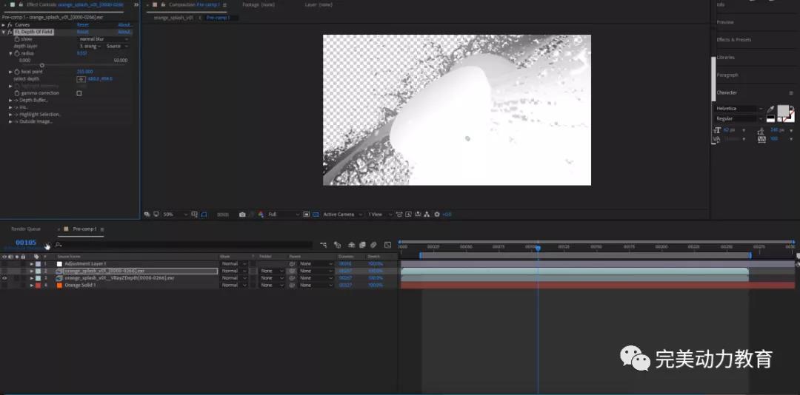The height and width of the screenshot is (395, 800).
Task: Expand the Curves effect properties
Action: [3, 24]
